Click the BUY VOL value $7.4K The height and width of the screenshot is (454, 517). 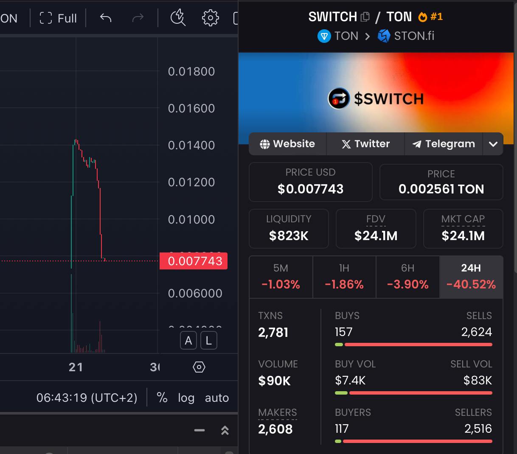[x=350, y=380]
